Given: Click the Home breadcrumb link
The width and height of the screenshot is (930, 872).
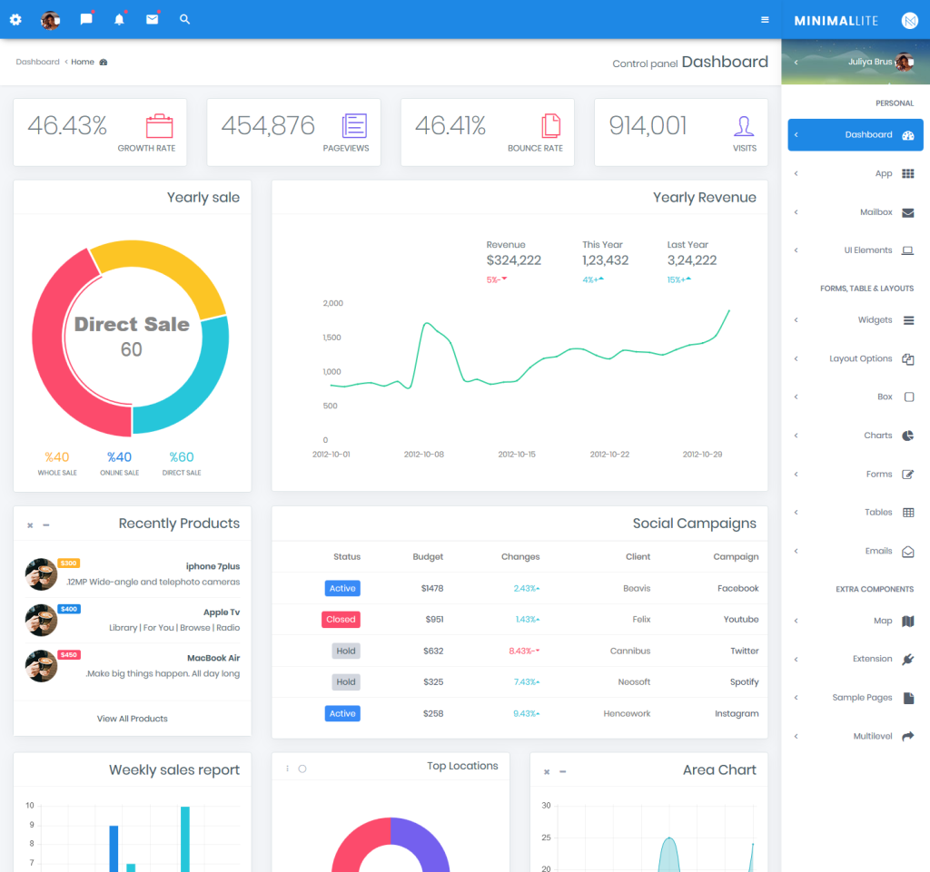Looking at the screenshot, I should coord(83,62).
